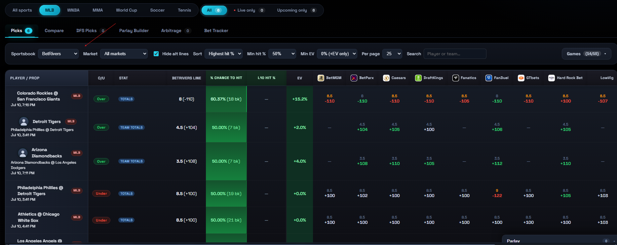Click BetRivers line 8 (-110) cell
Viewport: 617px width, 245px height.
coord(186,99)
